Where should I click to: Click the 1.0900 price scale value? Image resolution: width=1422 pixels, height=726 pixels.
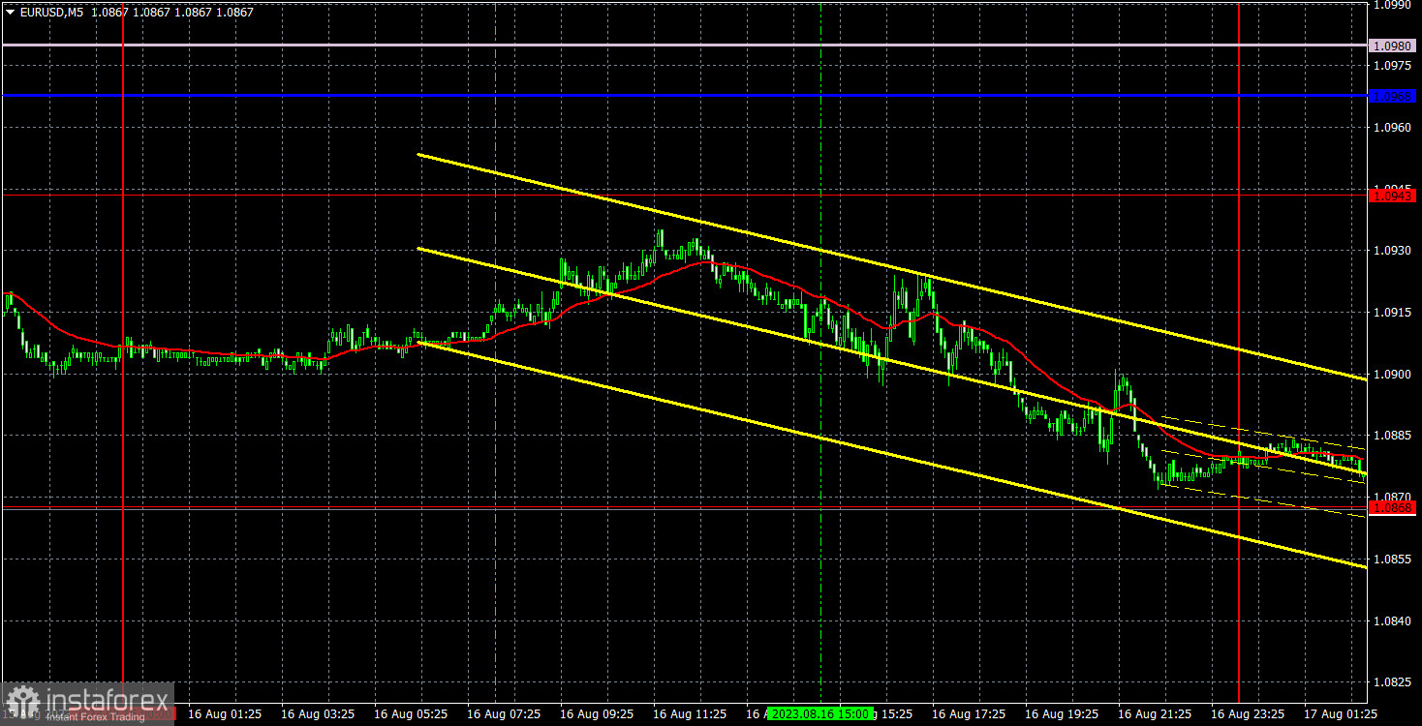click(1395, 375)
